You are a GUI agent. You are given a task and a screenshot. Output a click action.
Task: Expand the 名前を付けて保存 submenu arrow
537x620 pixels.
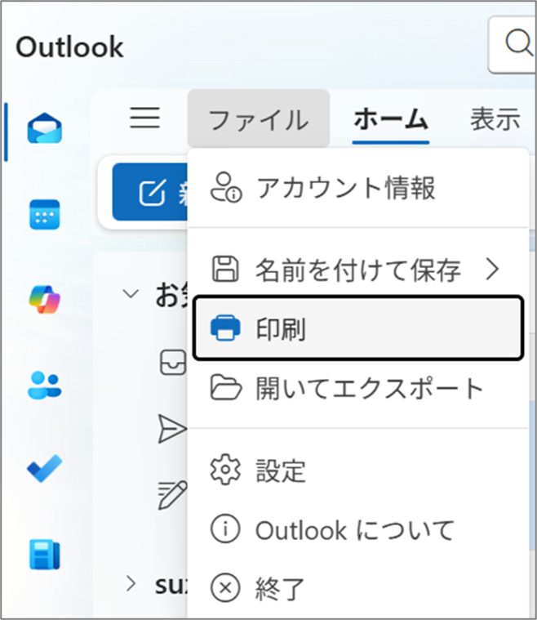(x=491, y=269)
